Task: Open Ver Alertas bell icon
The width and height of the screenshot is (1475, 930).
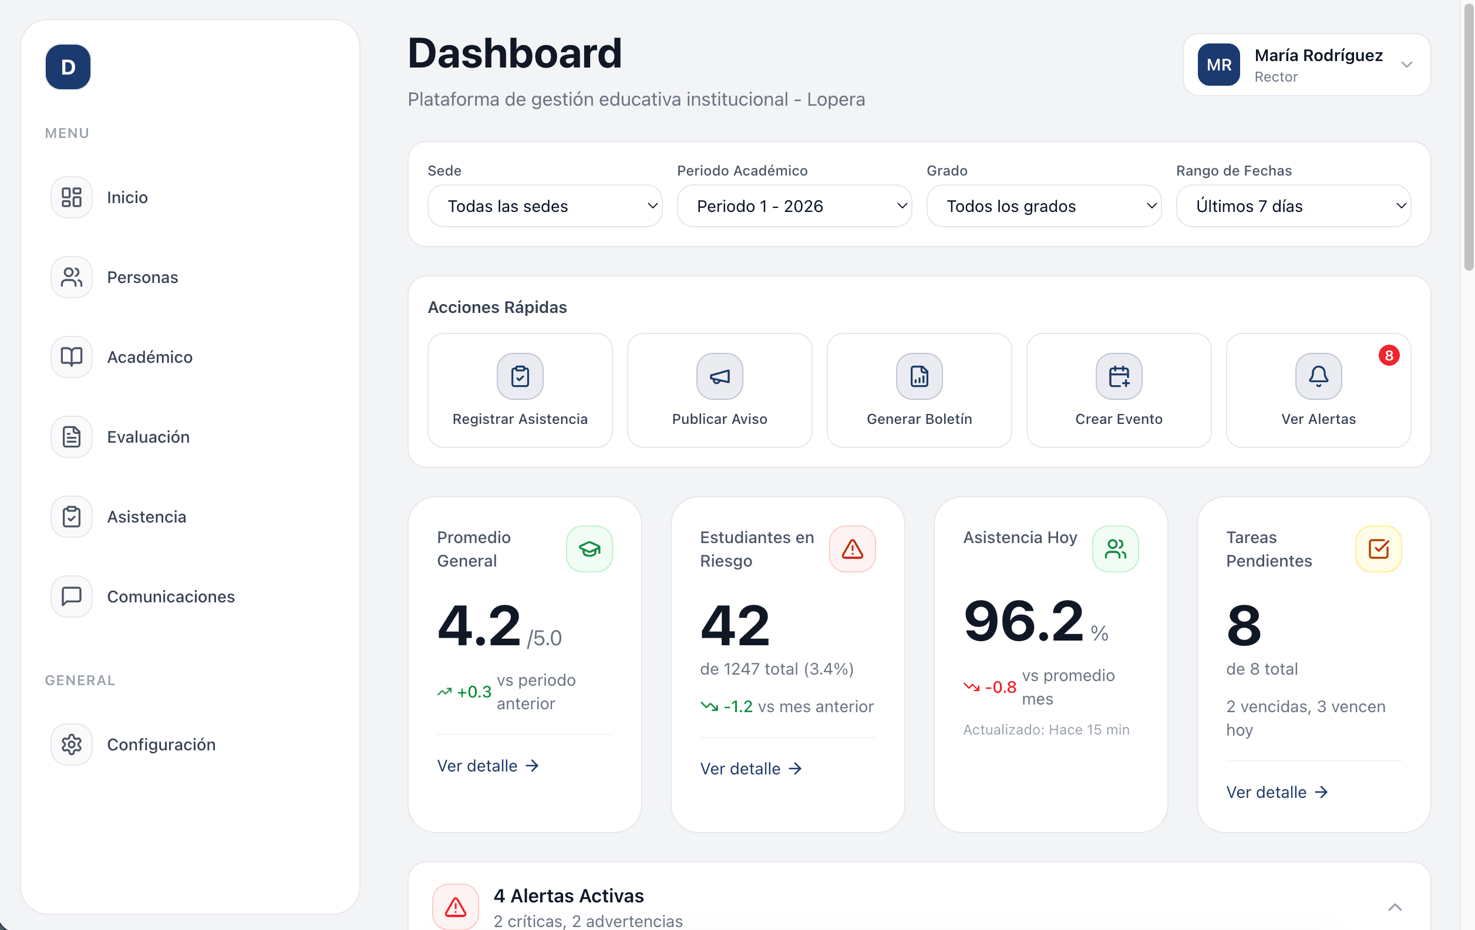Action: point(1318,376)
